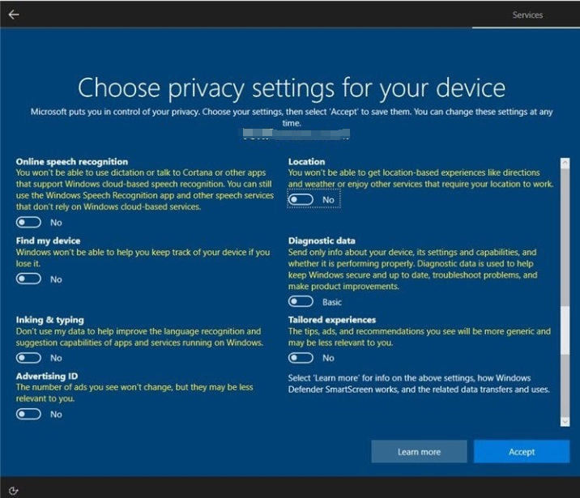Click the Diagnostic data heading
The width and height of the screenshot is (580, 498).
tap(322, 240)
